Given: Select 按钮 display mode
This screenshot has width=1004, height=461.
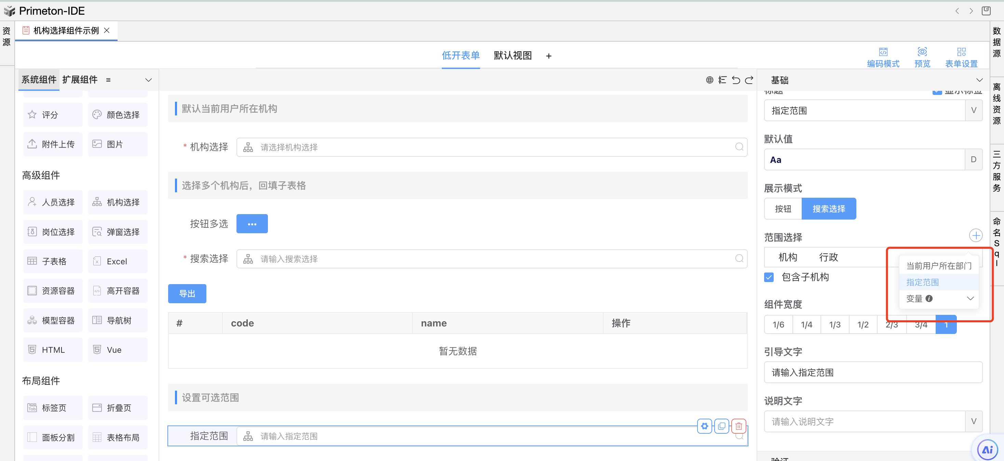Looking at the screenshot, I should click(783, 209).
